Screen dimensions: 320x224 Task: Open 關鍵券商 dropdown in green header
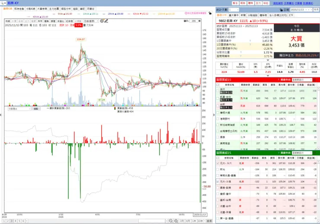[x=302, y=153]
